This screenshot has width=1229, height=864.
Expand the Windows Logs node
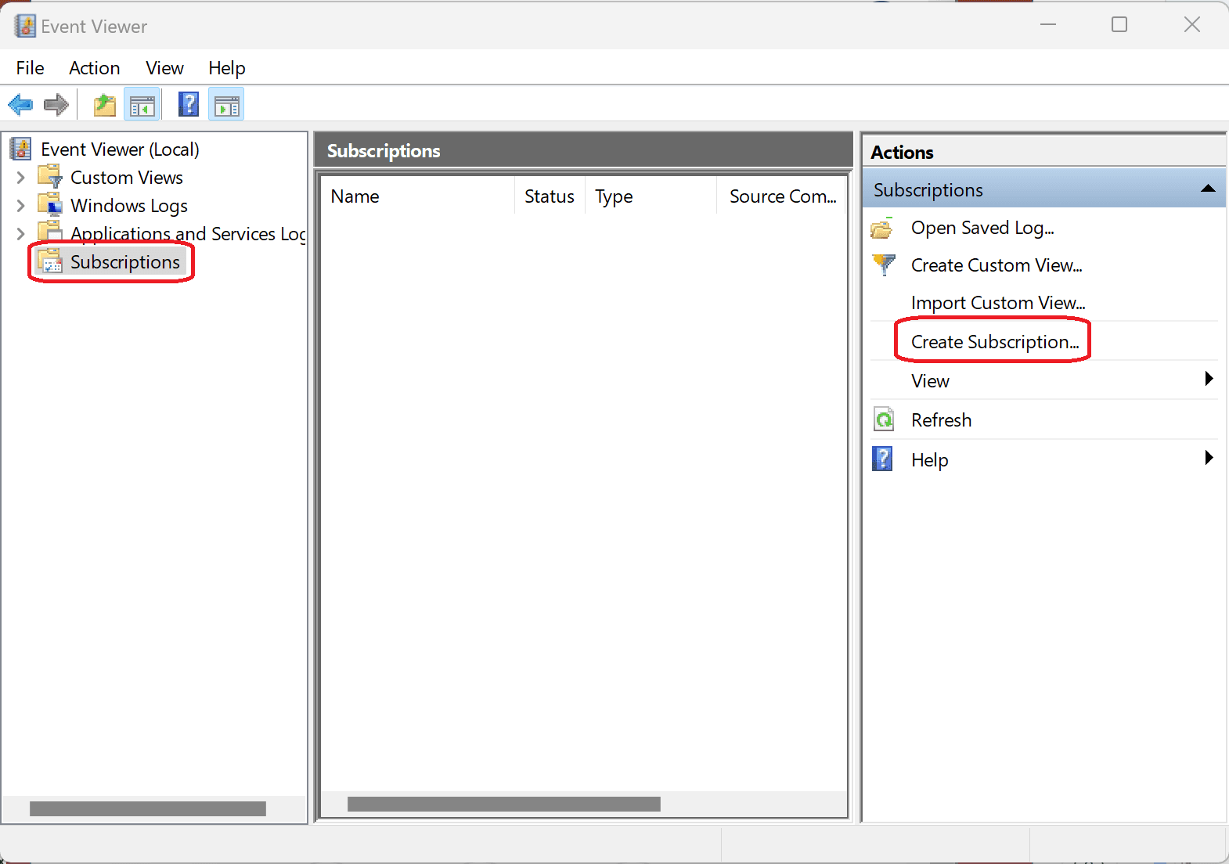(x=20, y=206)
